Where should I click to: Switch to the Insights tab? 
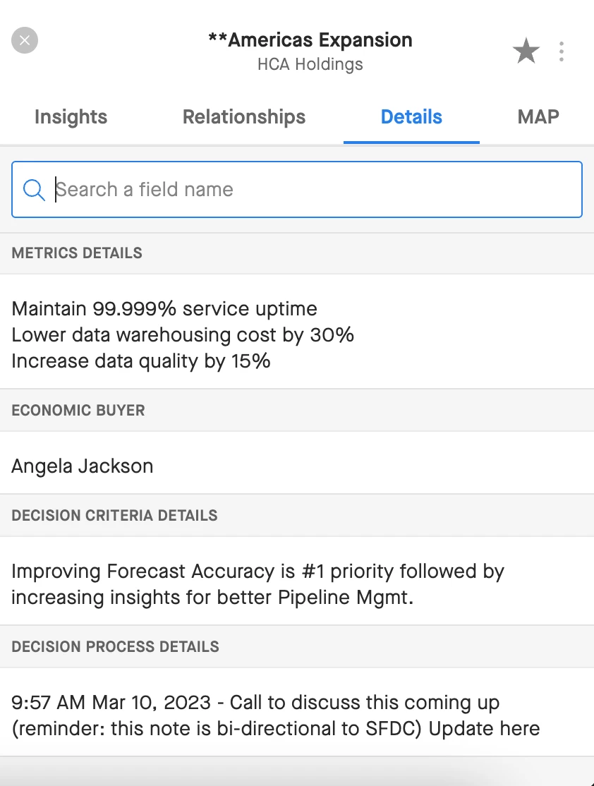click(71, 117)
